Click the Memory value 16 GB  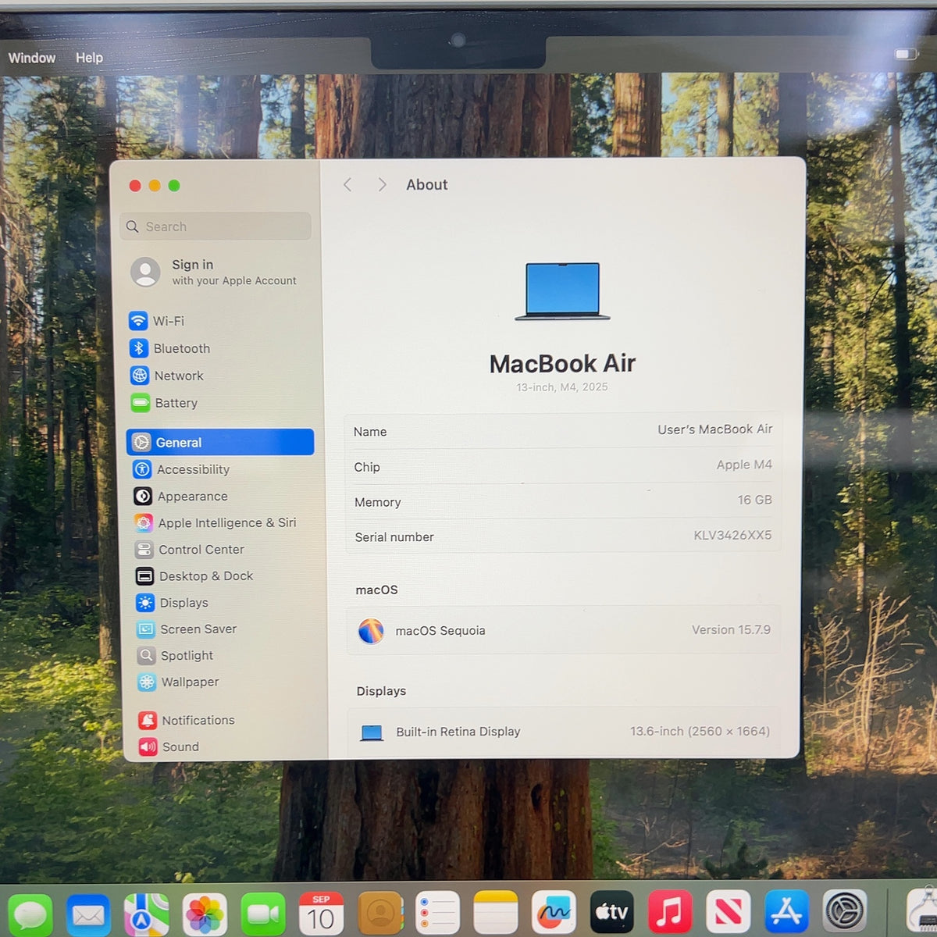pos(754,500)
